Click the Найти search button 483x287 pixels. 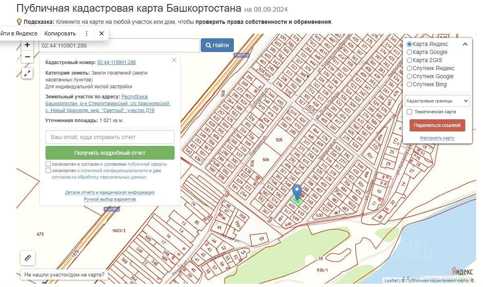[217, 45]
